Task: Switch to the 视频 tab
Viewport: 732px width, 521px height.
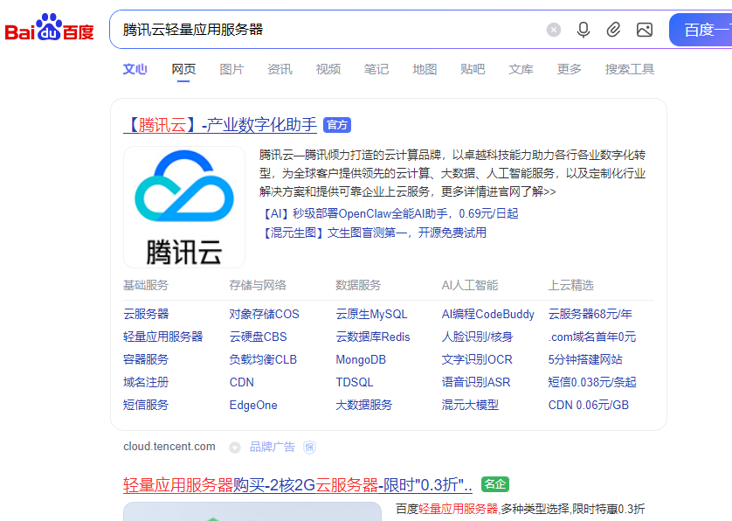Action: point(328,69)
